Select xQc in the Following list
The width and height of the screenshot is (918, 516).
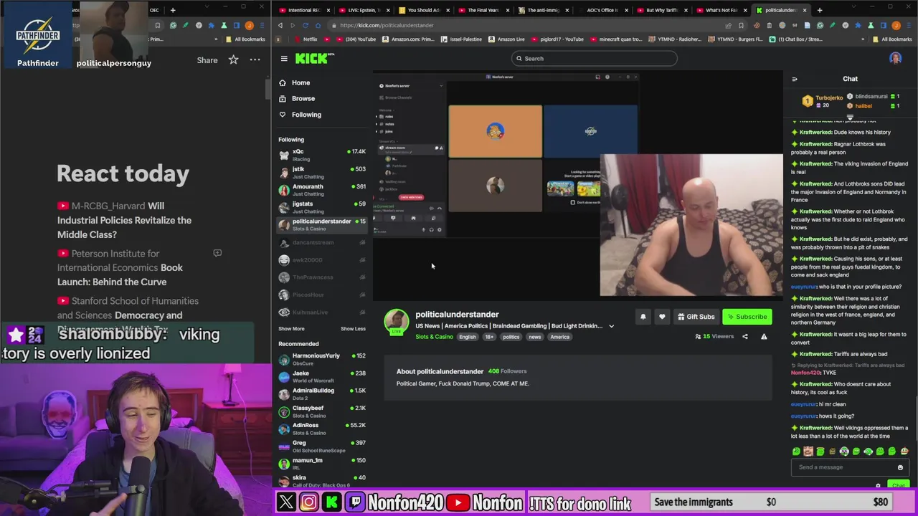[322, 155]
